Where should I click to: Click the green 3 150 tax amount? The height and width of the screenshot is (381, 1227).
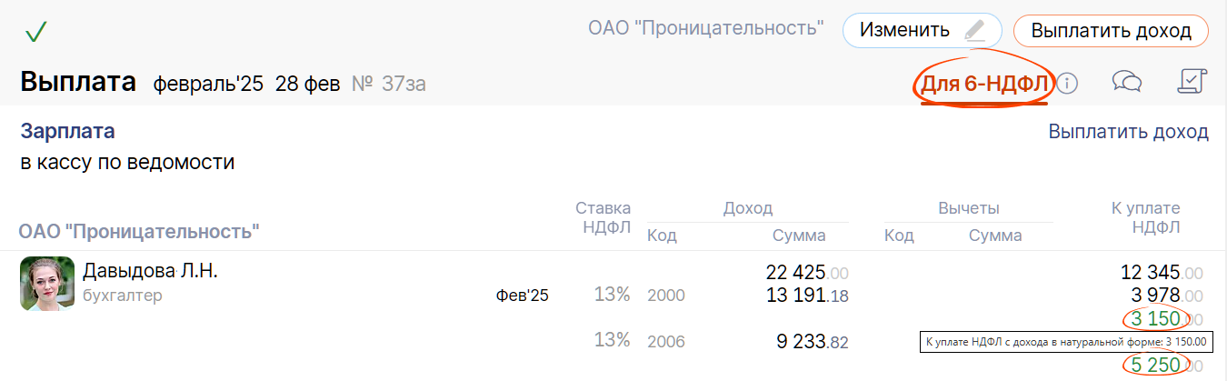point(1155,319)
